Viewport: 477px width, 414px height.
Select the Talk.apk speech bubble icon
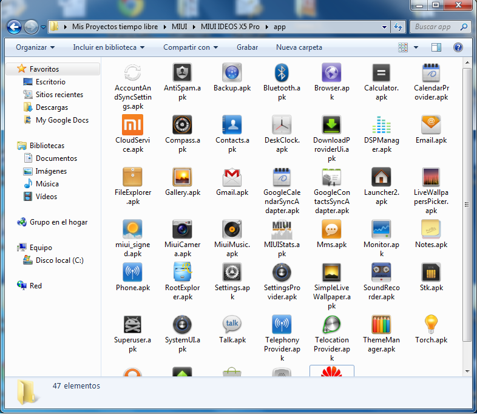232,324
